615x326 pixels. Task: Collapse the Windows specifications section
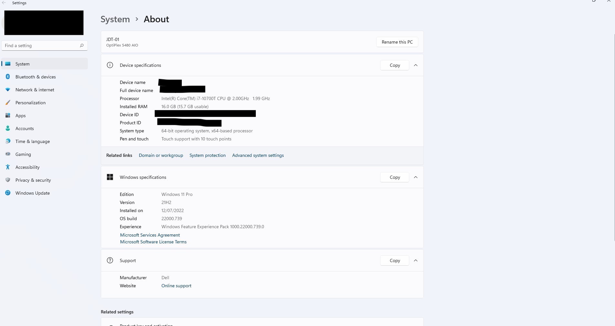[x=416, y=177]
